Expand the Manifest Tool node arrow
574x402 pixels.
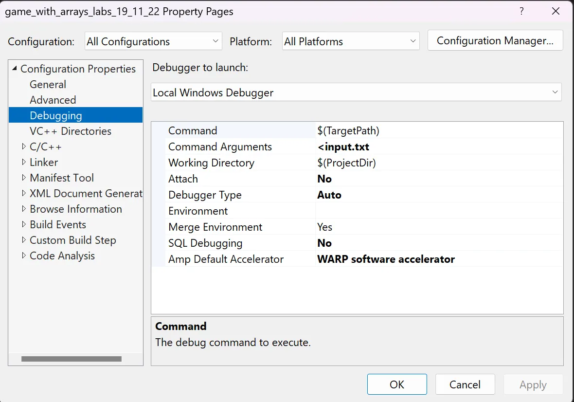pyautogui.click(x=24, y=178)
